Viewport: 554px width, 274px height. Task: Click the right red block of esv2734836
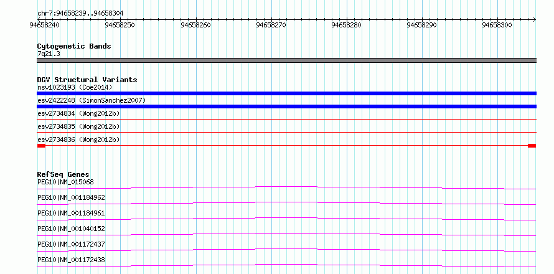(x=532, y=146)
